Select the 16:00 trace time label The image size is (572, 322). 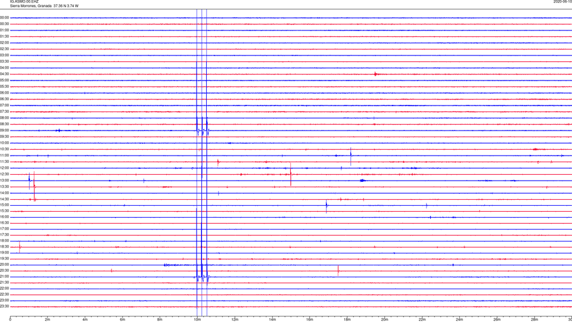point(5,217)
